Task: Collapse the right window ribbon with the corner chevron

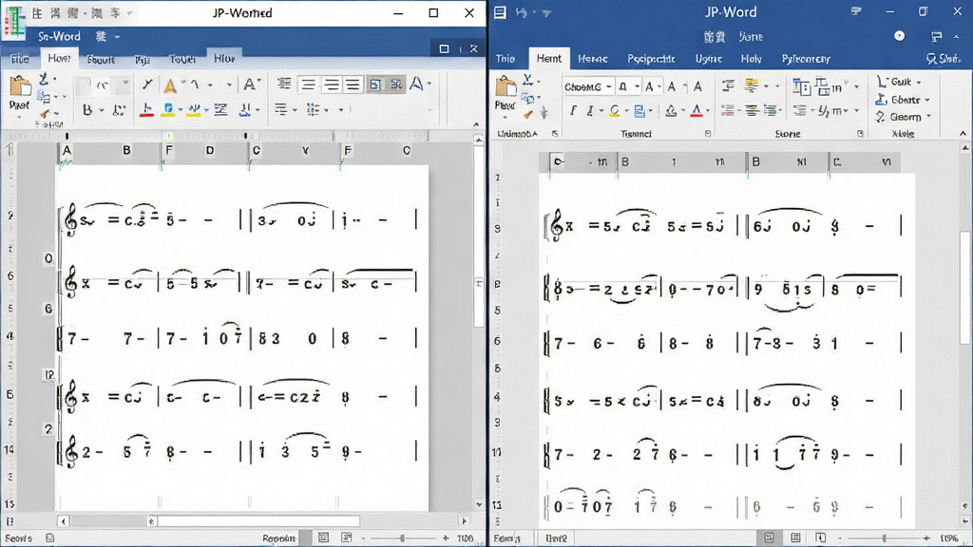Action: pyautogui.click(x=963, y=133)
